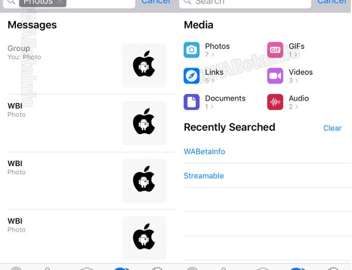Open the purple Videos icon
352x270 pixels.
[x=275, y=76]
